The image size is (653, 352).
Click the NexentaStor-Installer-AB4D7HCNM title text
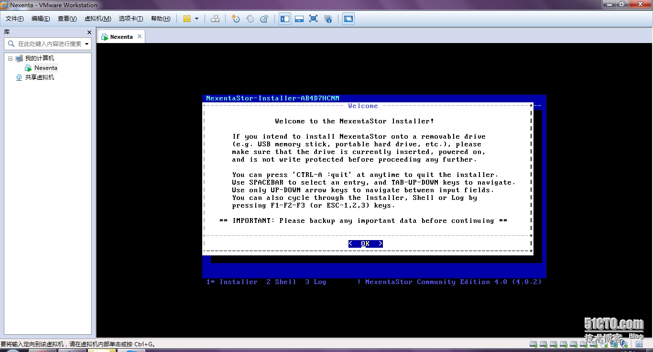click(272, 98)
